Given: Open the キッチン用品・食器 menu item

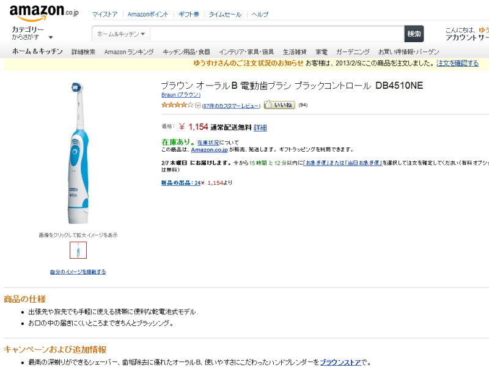Looking at the screenshot, I should (186, 52).
